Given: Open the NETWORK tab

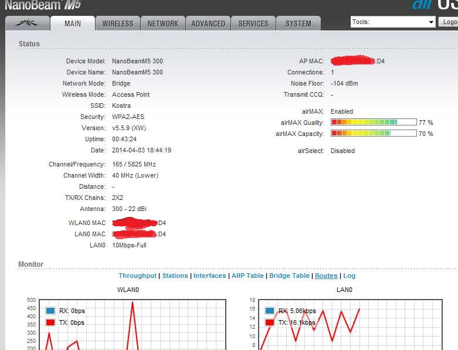Looking at the screenshot, I should coord(162,23).
